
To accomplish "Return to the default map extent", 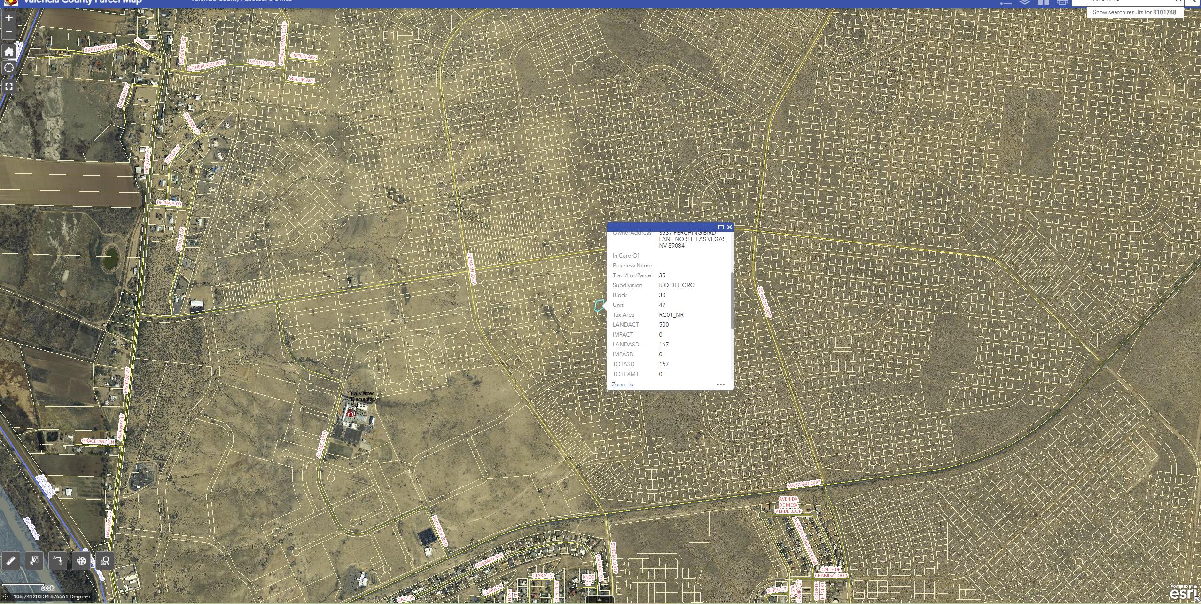I will coord(9,52).
